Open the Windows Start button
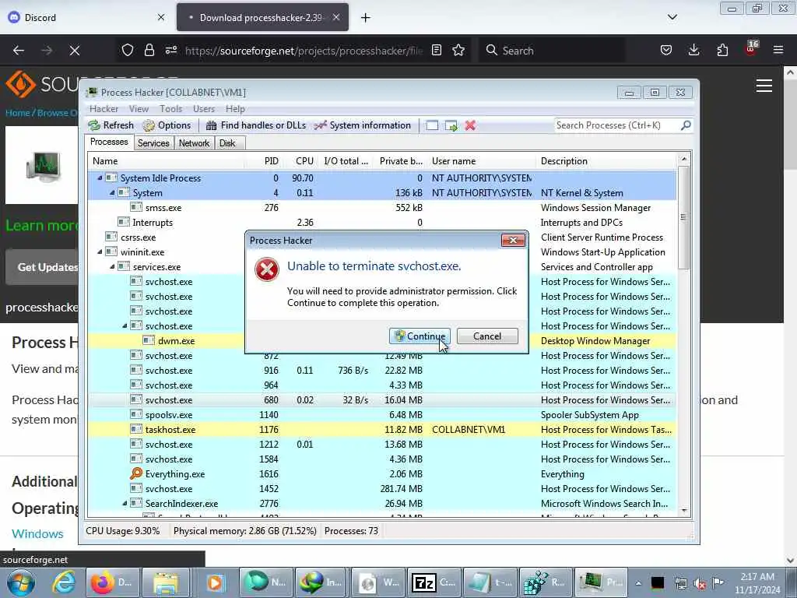This screenshot has height=598, width=797. pos(21,582)
